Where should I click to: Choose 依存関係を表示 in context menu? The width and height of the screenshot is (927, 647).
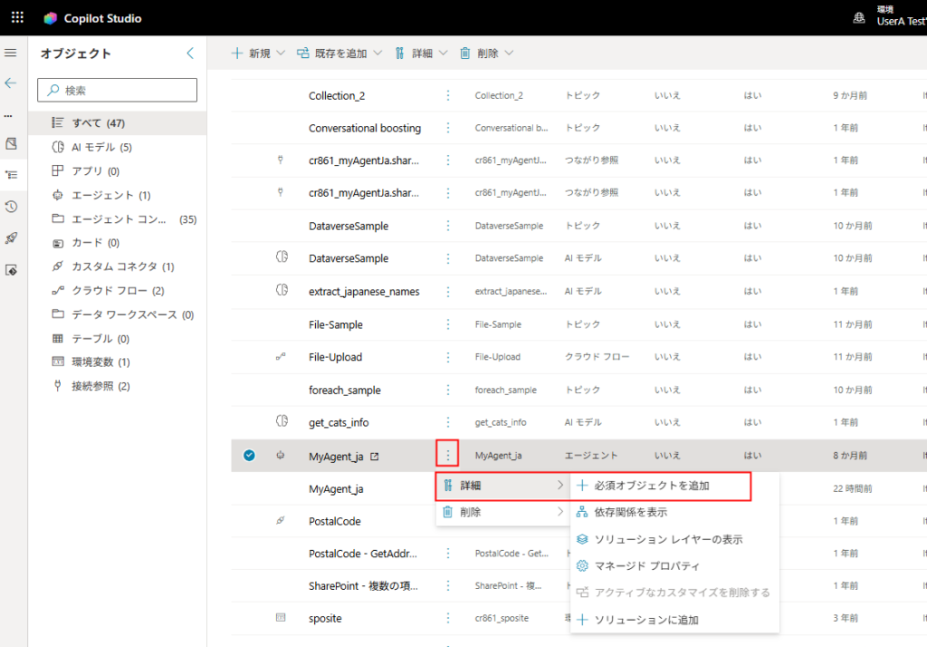630,512
